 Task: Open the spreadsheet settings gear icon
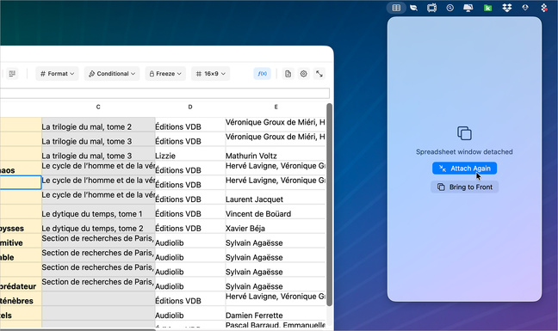304,74
